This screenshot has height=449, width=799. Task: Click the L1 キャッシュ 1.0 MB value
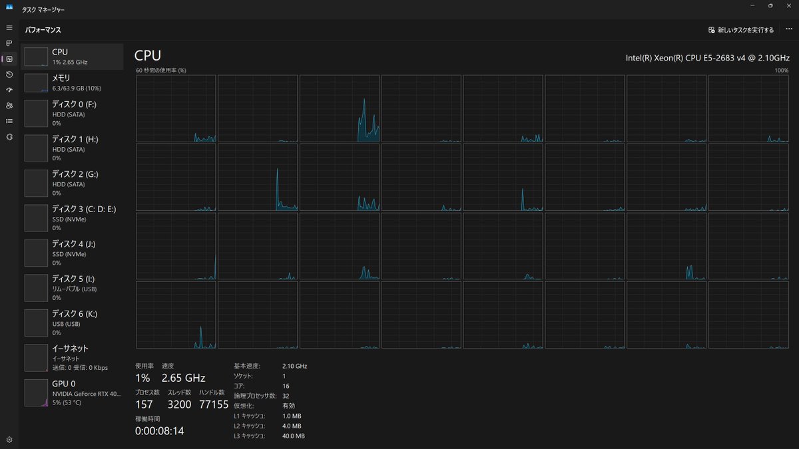pyautogui.click(x=292, y=416)
